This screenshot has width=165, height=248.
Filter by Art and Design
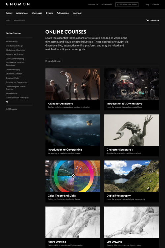12,42
